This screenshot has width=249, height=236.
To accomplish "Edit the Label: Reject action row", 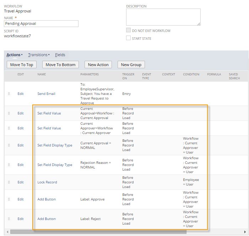I will pyautogui.click(x=21, y=219).
